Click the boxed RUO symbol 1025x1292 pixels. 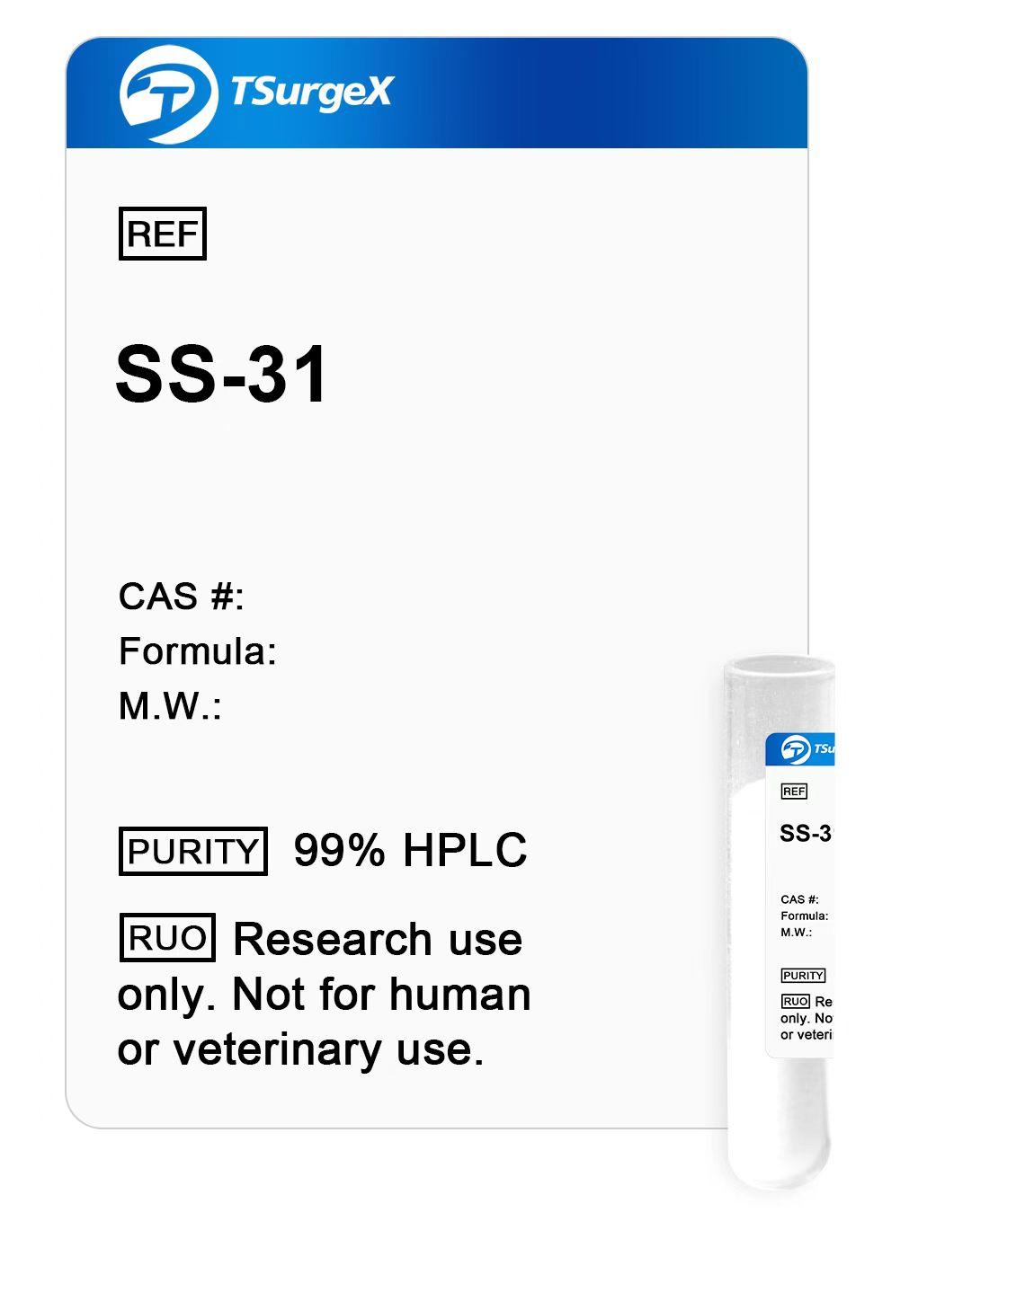pos(167,937)
